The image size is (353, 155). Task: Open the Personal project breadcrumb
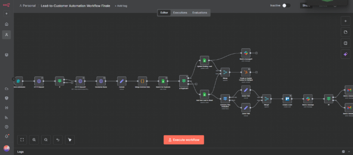click(28, 6)
